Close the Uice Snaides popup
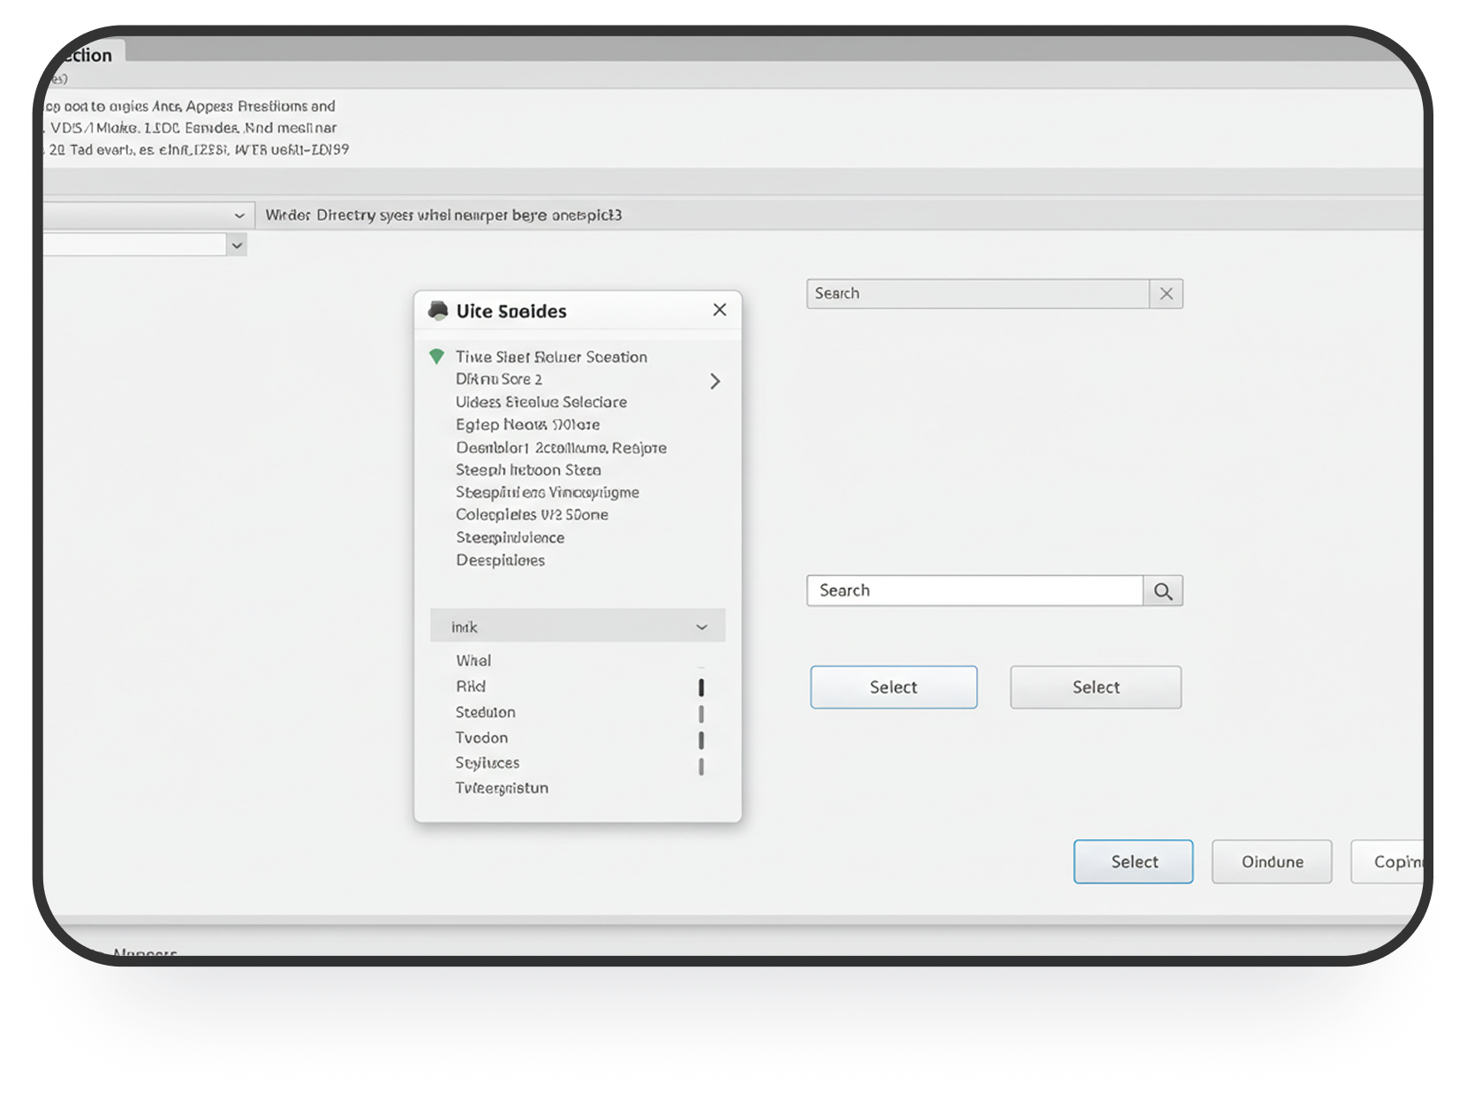Screen dimensions: 1467x1107 [x=719, y=309]
